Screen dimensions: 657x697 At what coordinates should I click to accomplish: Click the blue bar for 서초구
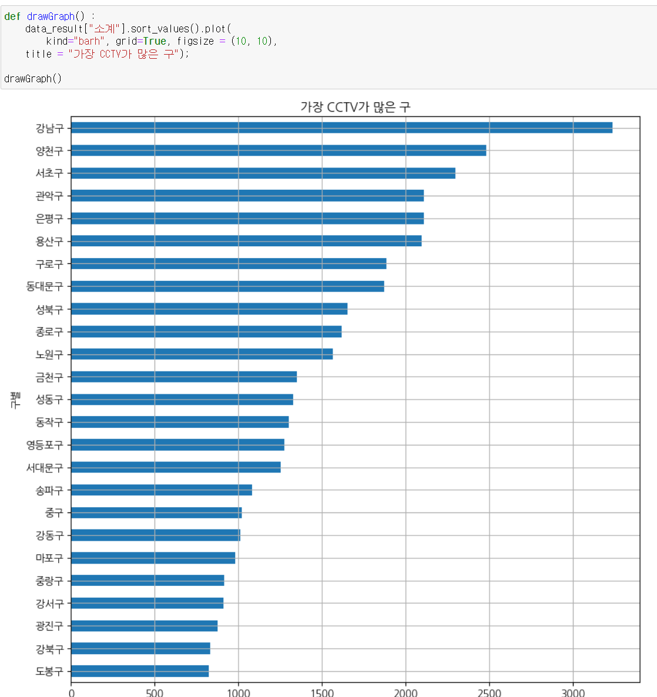pyautogui.click(x=264, y=173)
